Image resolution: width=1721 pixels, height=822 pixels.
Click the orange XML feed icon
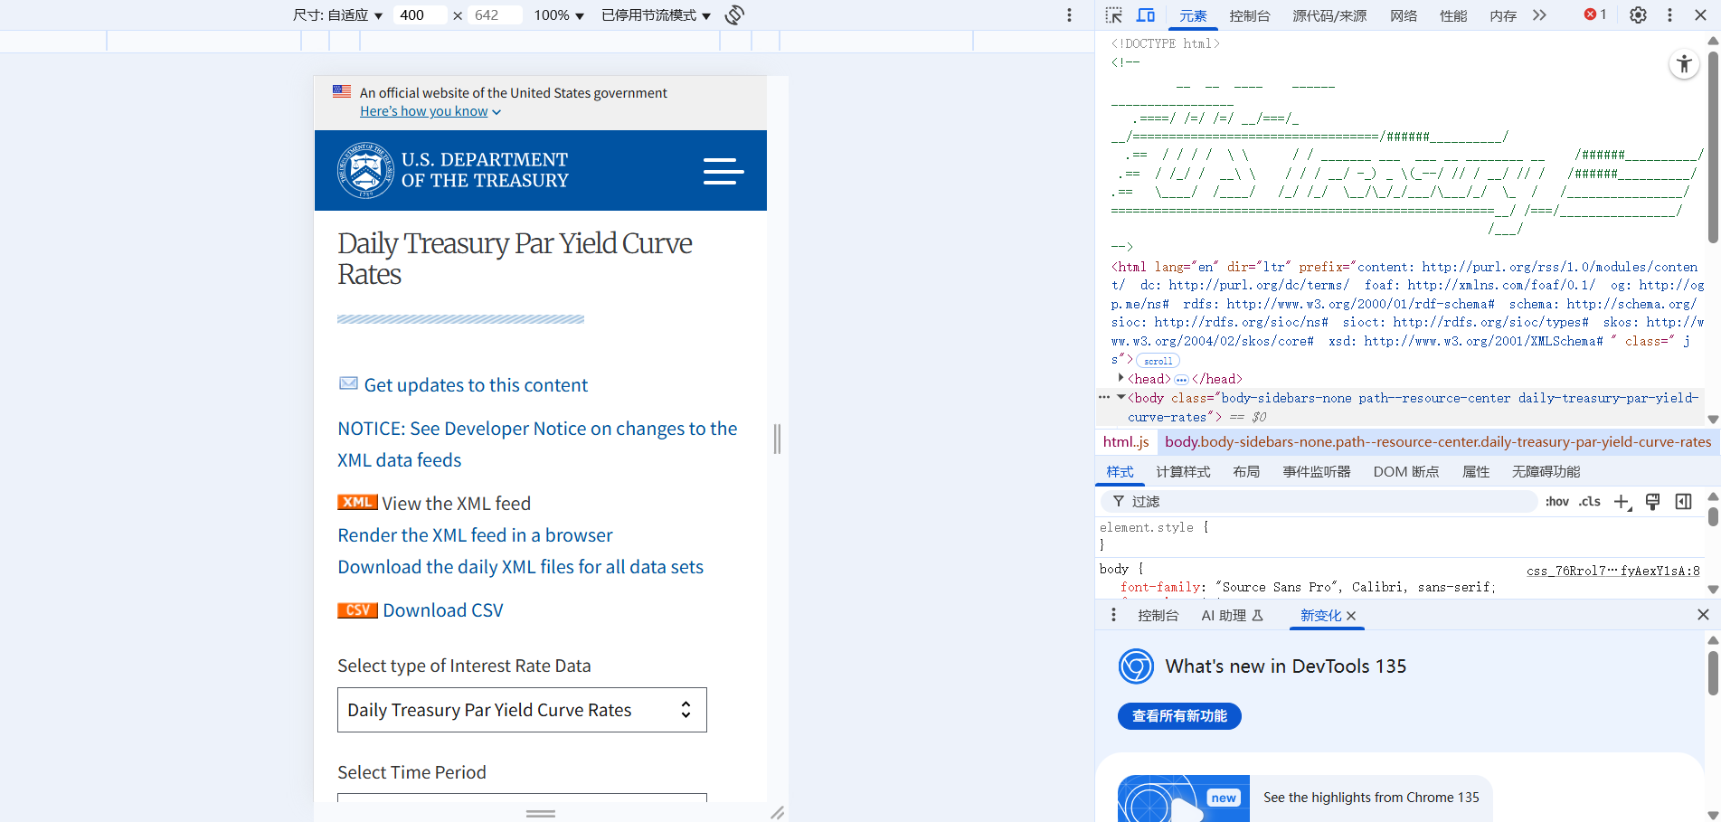point(357,503)
